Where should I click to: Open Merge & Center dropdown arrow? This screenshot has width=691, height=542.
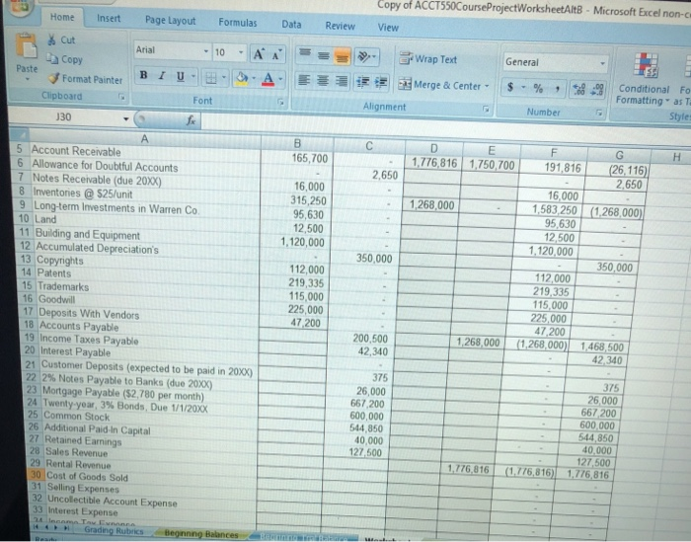(x=487, y=86)
